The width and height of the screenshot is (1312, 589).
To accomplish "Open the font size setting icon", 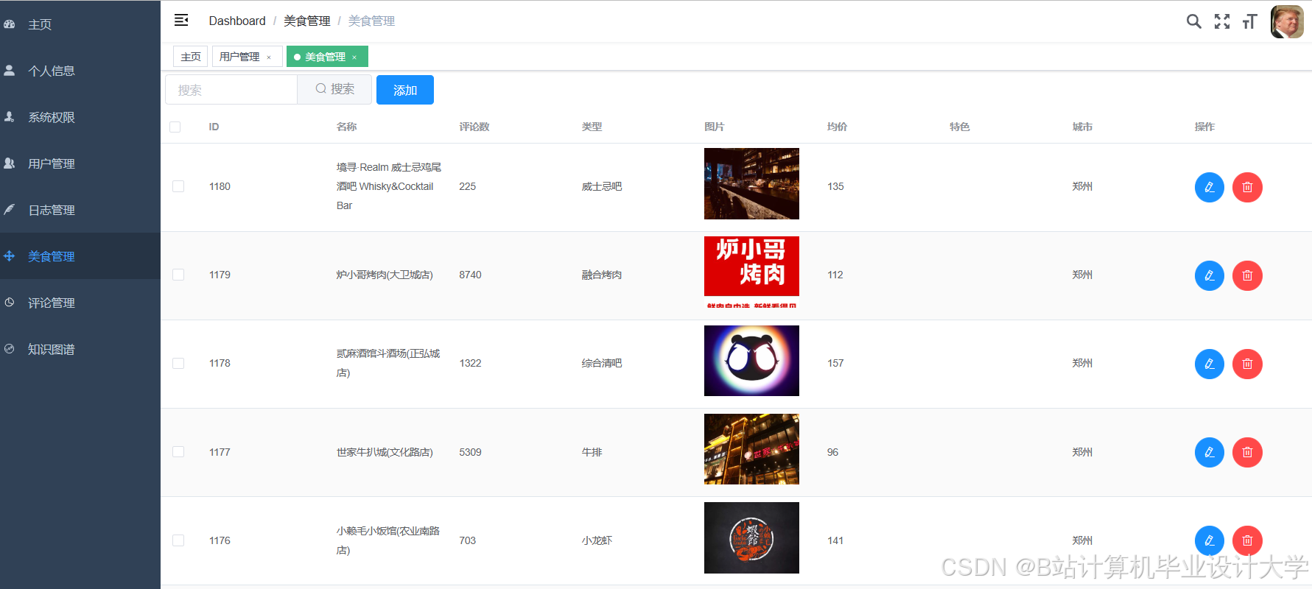I will click(1249, 21).
